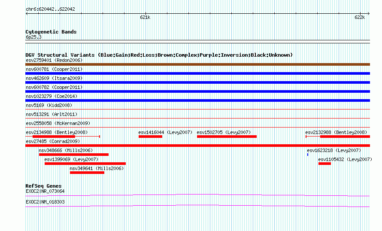Open esv2558058 (McKernan2009) variant label
This screenshot has width=382, height=231.
pos(58,123)
